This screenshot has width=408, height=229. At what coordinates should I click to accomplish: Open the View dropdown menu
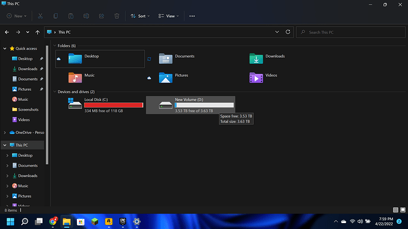[x=169, y=16]
